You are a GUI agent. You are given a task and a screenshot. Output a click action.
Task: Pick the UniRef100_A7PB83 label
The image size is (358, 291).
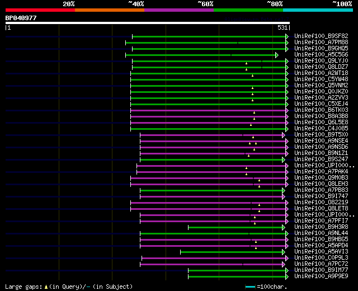pyautogui.click(x=321, y=190)
